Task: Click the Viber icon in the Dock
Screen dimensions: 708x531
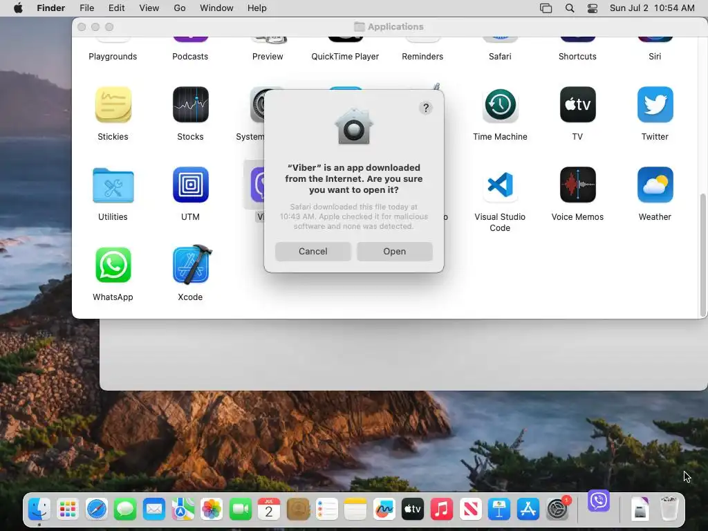Action: [599, 501]
